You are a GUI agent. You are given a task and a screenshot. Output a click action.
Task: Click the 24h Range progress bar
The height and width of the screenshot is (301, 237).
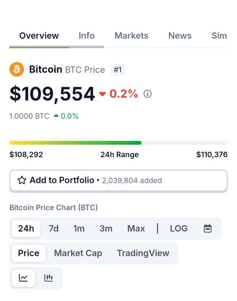point(118,143)
